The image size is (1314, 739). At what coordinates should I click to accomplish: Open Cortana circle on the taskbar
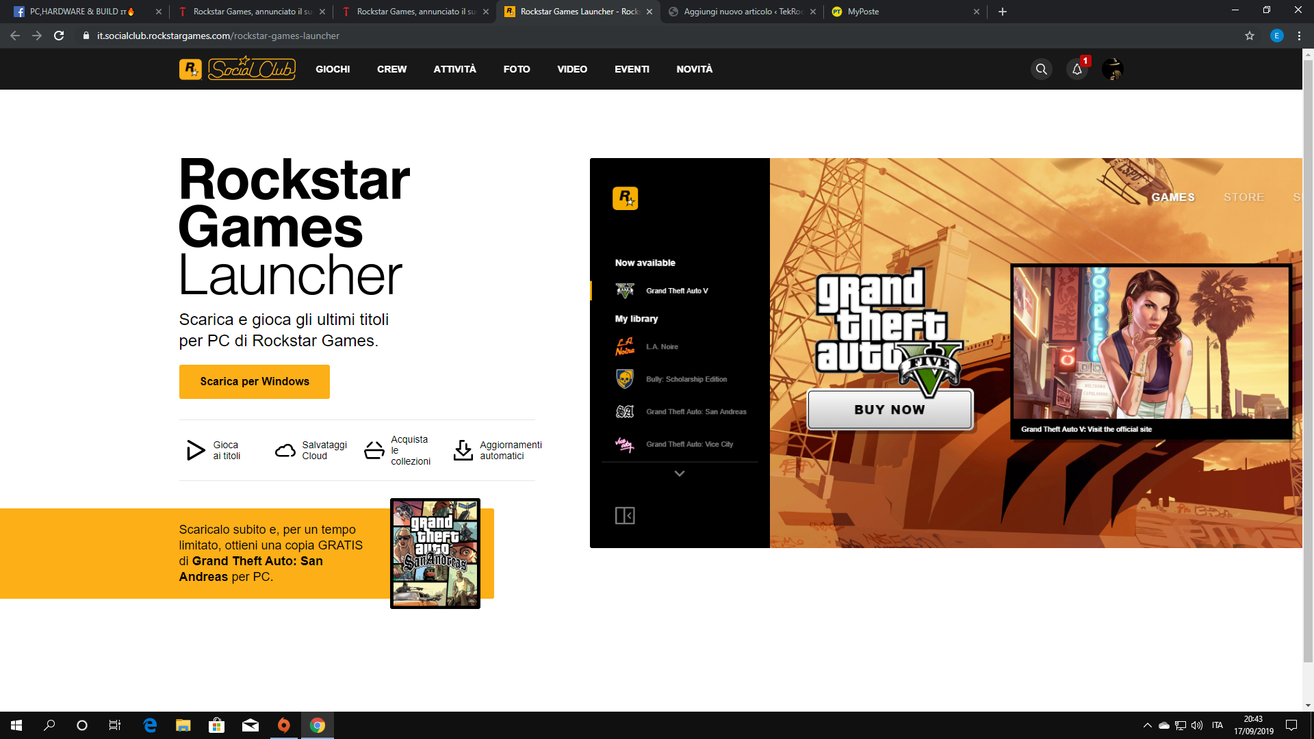coord(82,725)
